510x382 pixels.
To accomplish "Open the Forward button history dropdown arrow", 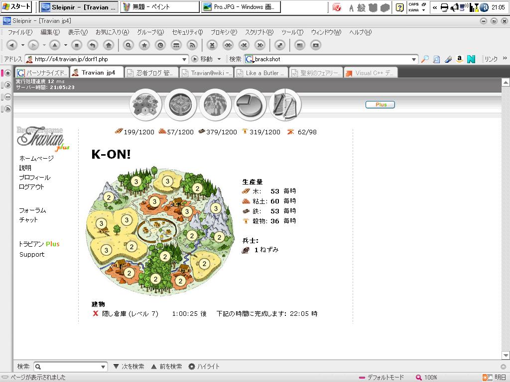I will [44, 45].
